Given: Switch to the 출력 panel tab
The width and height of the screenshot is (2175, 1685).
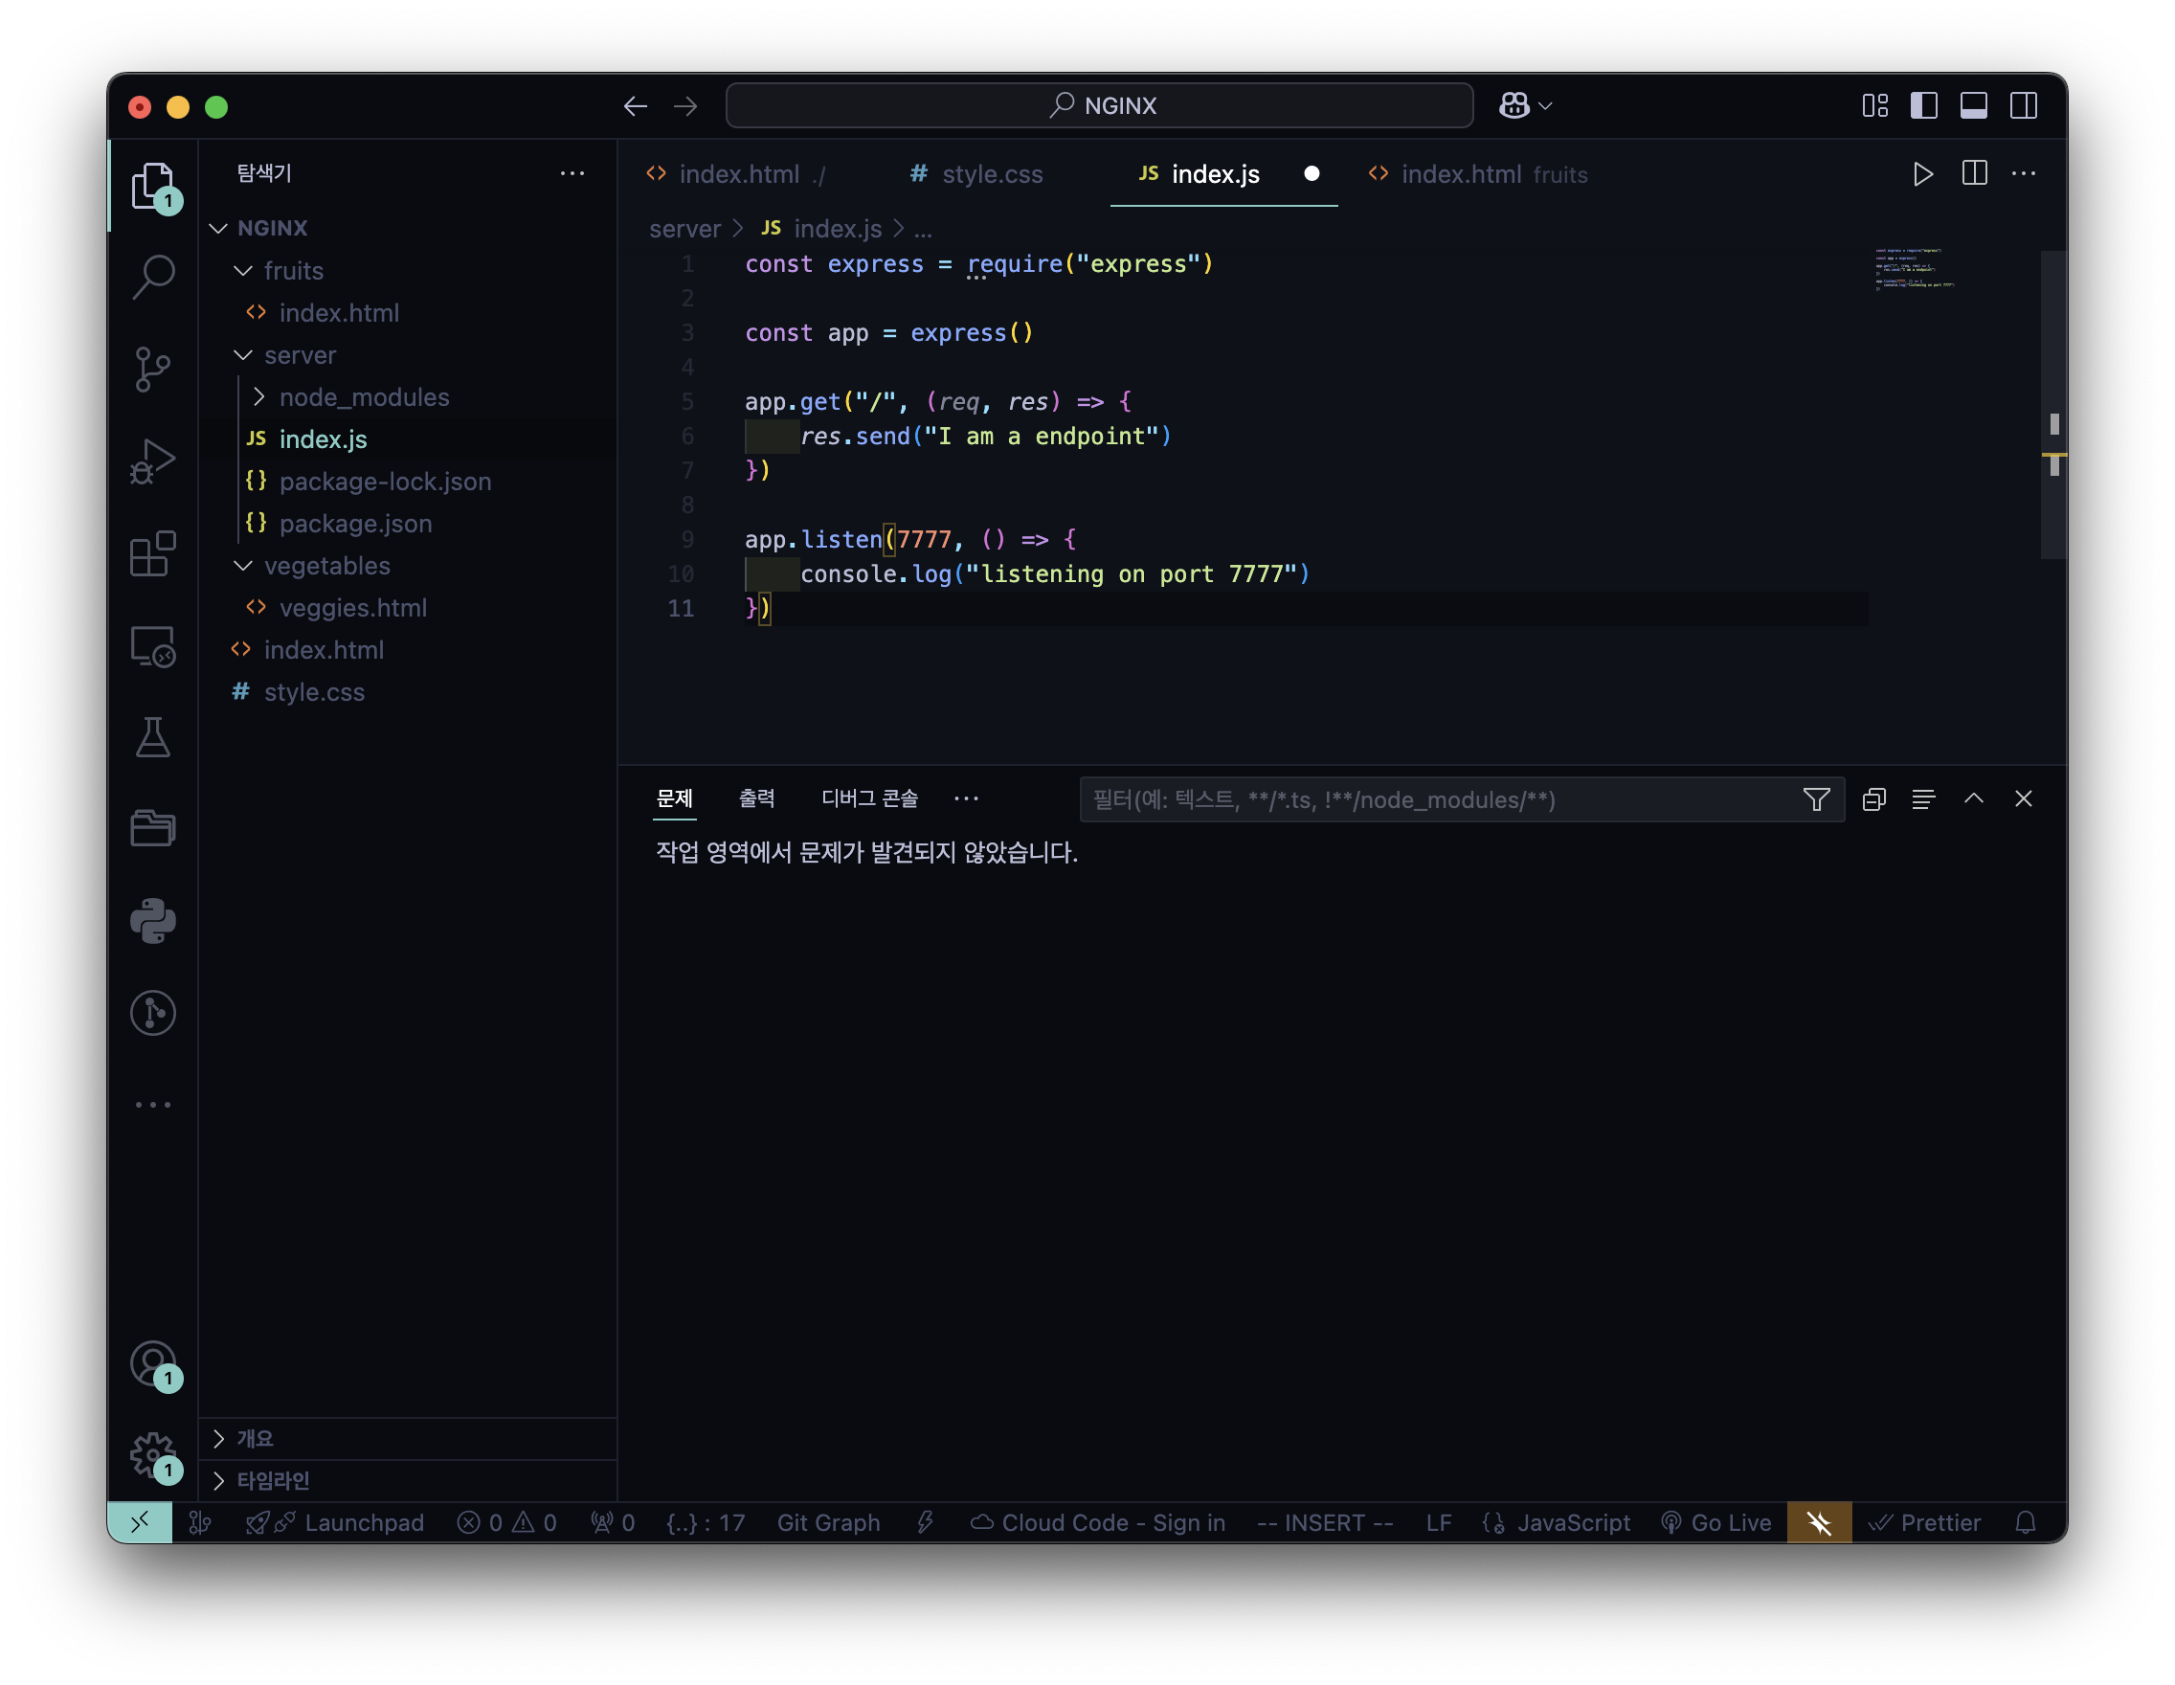Looking at the screenshot, I should click(756, 798).
